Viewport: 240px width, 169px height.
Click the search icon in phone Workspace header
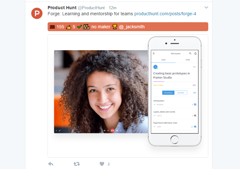tap(190, 53)
